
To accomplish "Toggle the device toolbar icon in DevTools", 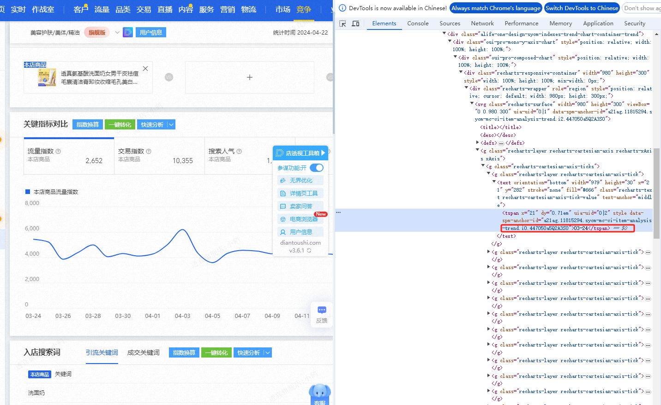I will (x=355, y=23).
